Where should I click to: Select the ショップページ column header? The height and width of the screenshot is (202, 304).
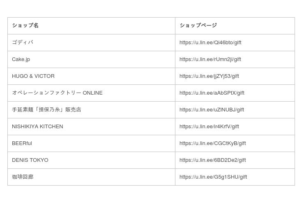point(198,25)
